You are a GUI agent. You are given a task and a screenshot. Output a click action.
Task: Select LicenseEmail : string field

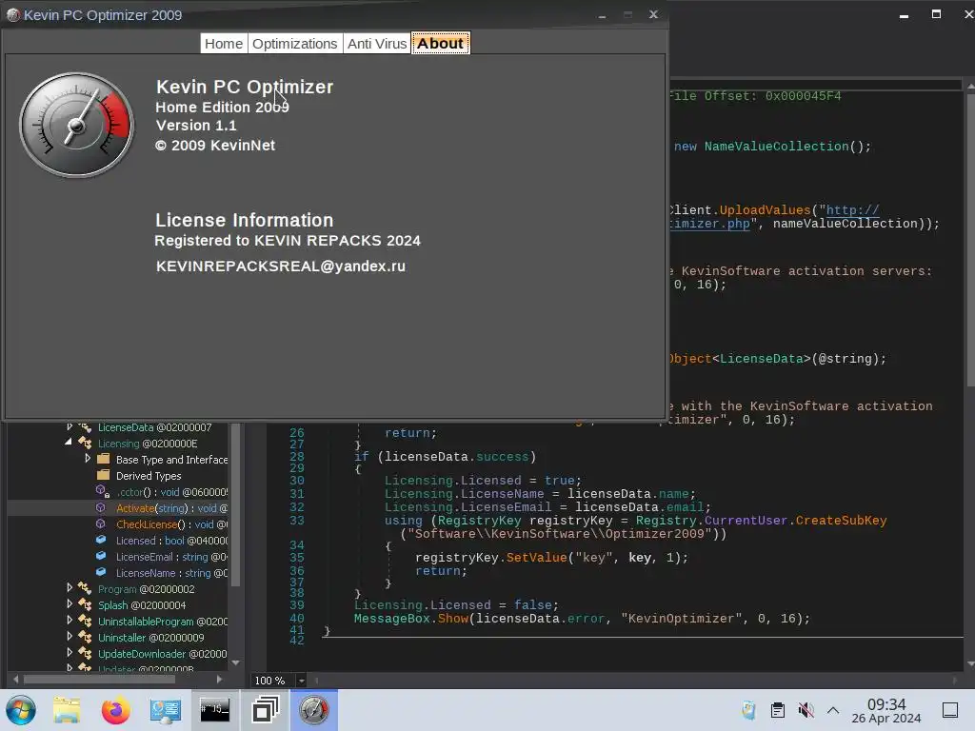coord(171,557)
